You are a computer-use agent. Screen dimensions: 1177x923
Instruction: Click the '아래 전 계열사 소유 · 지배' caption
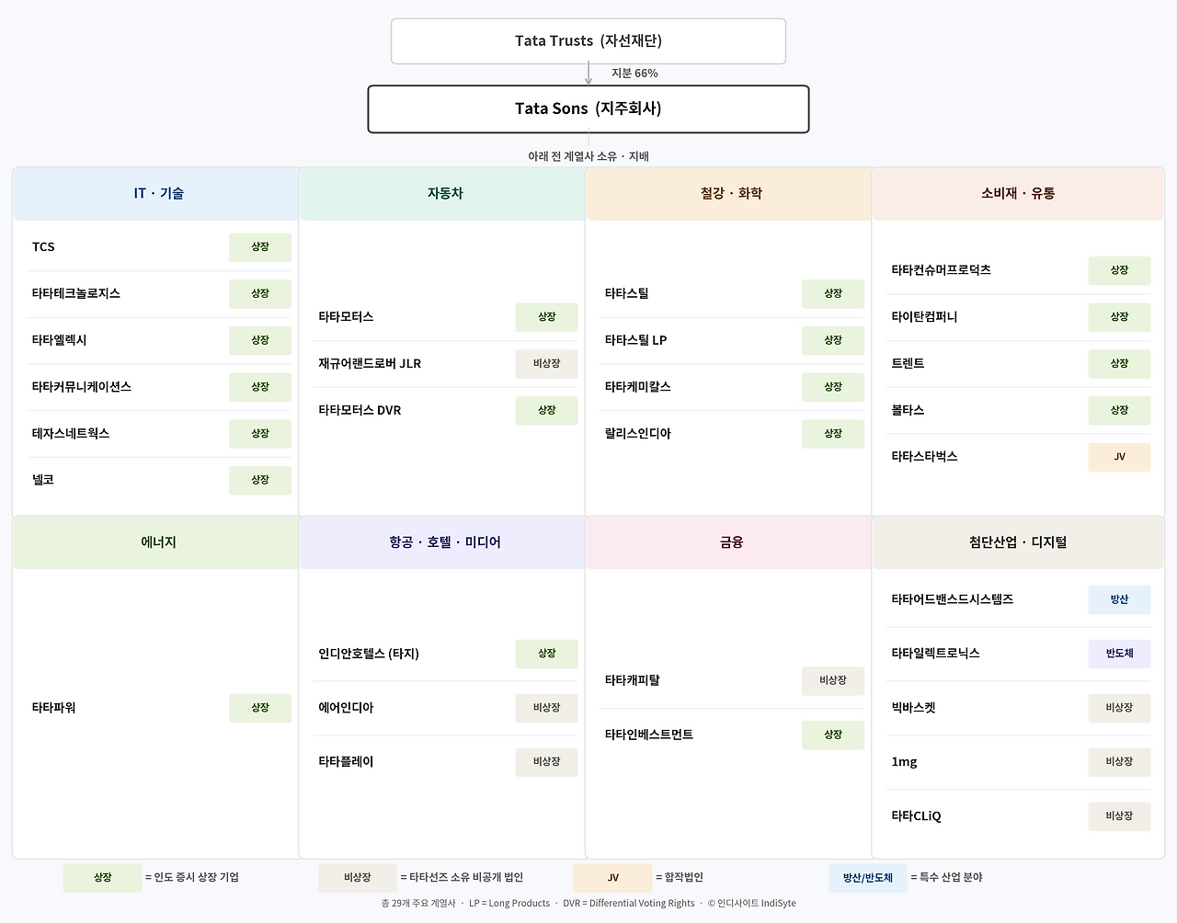(x=588, y=156)
